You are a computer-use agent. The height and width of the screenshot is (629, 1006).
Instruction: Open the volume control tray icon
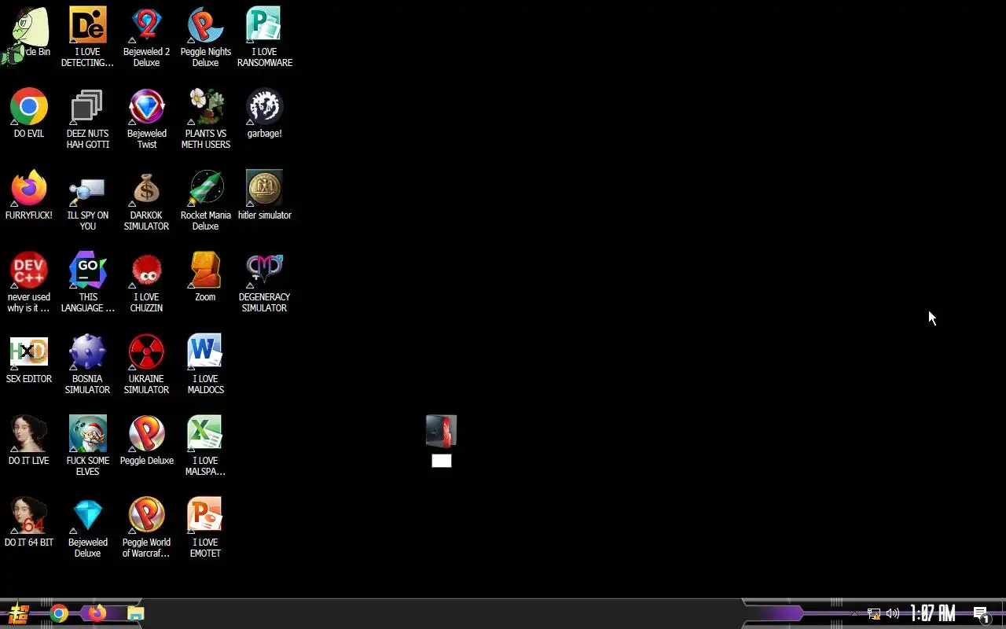(x=893, y=613)
